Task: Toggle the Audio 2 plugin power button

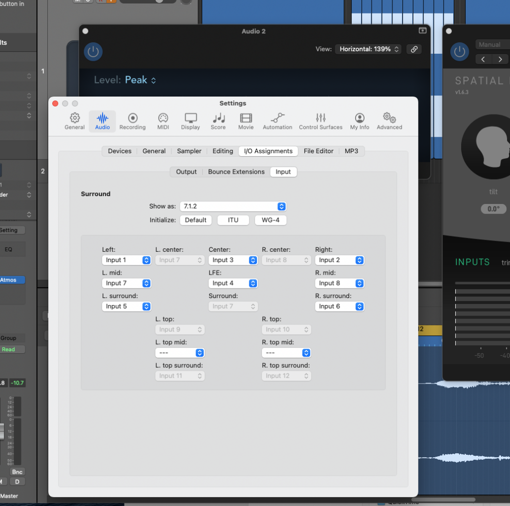Action: point(93,52)
